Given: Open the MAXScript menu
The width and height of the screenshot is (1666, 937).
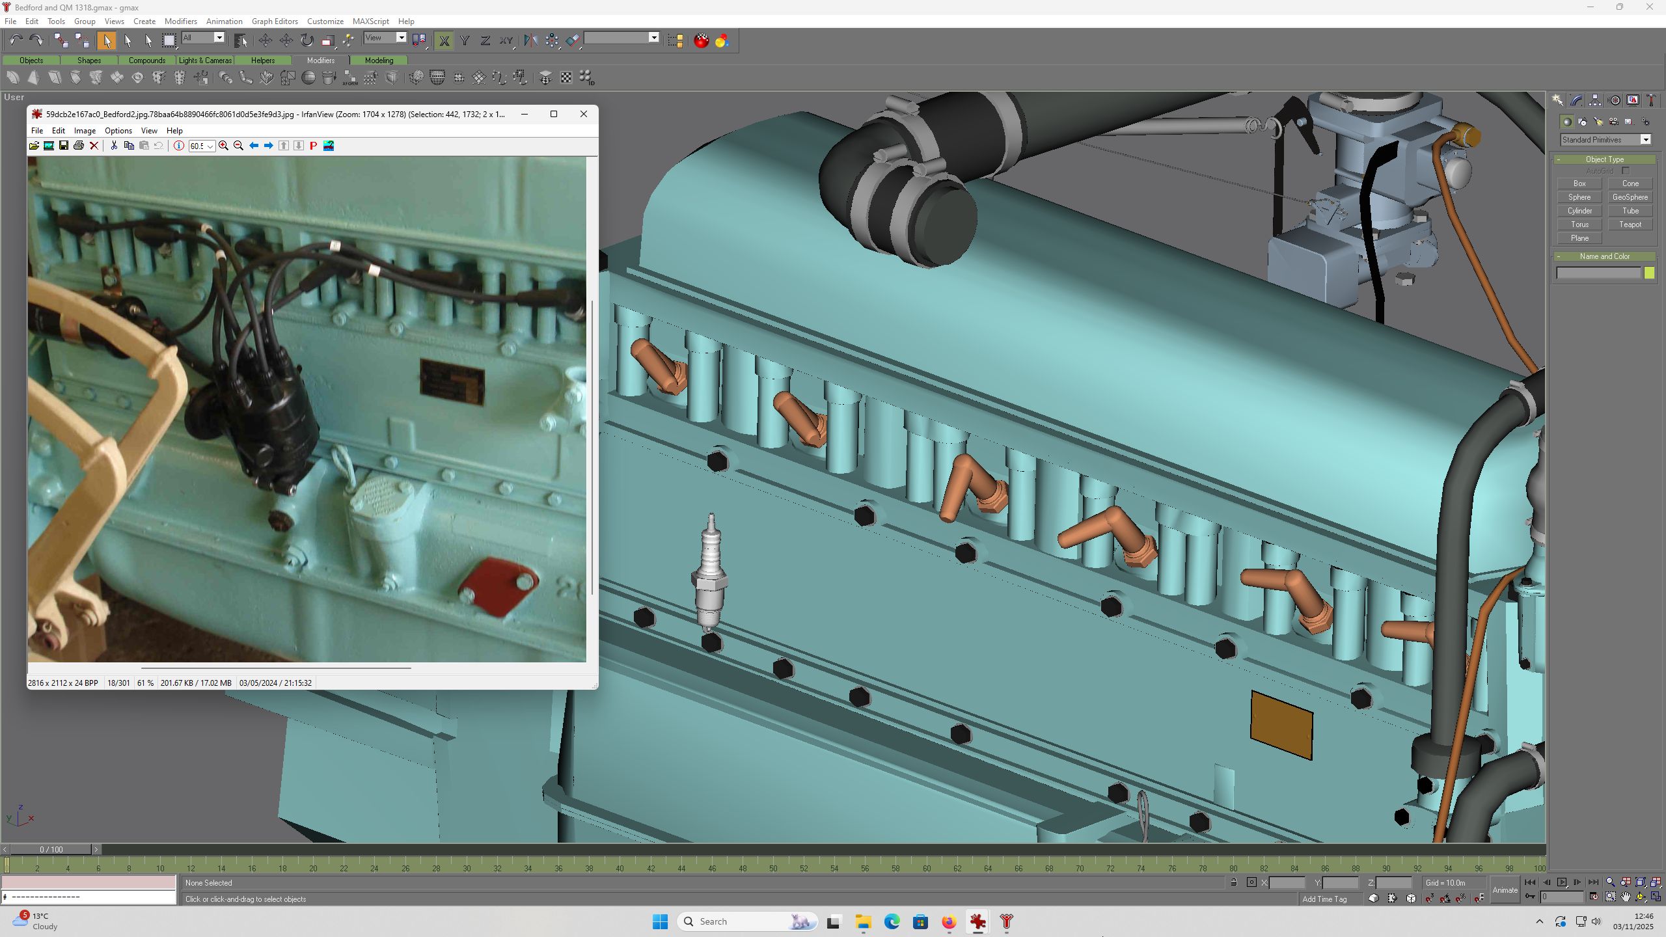Looking at the screenshot, I should 370,21.
